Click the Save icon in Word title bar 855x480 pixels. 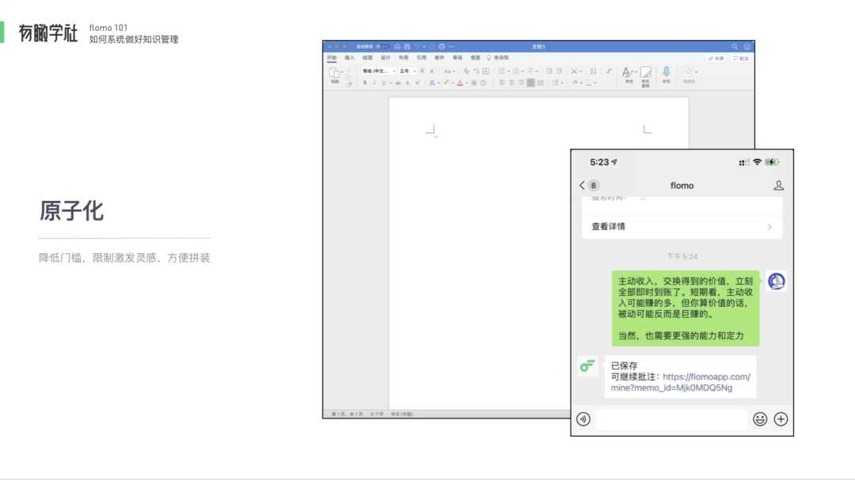coord(407,47)
